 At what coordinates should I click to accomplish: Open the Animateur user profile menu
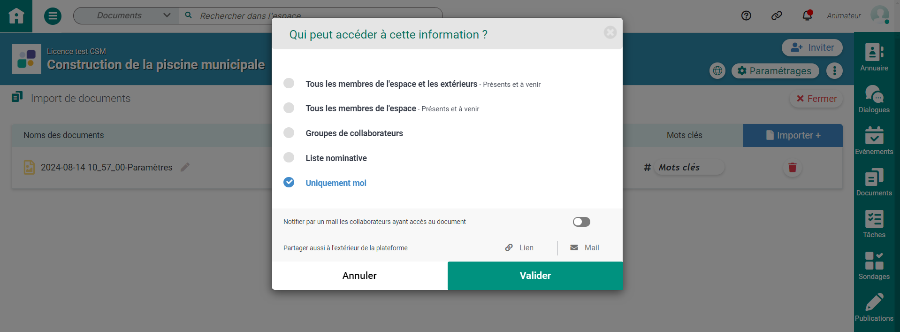pos(879,15)
